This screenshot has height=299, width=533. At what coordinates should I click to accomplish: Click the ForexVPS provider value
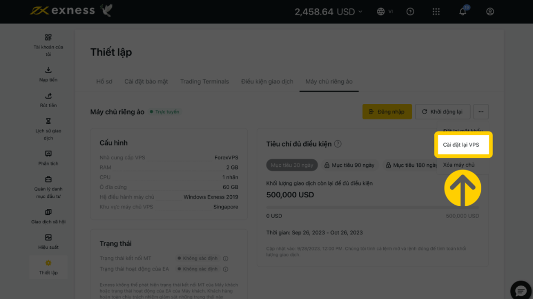click(226, 157)
